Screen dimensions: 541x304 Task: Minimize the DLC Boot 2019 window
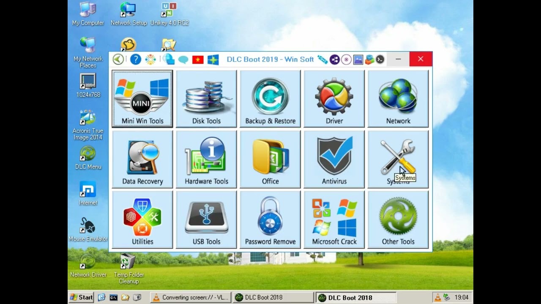[x=398, y=59]
